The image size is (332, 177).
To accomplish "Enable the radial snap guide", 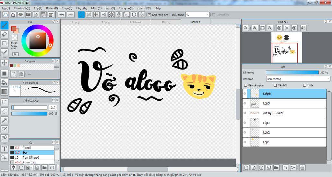I will (112, 15).
